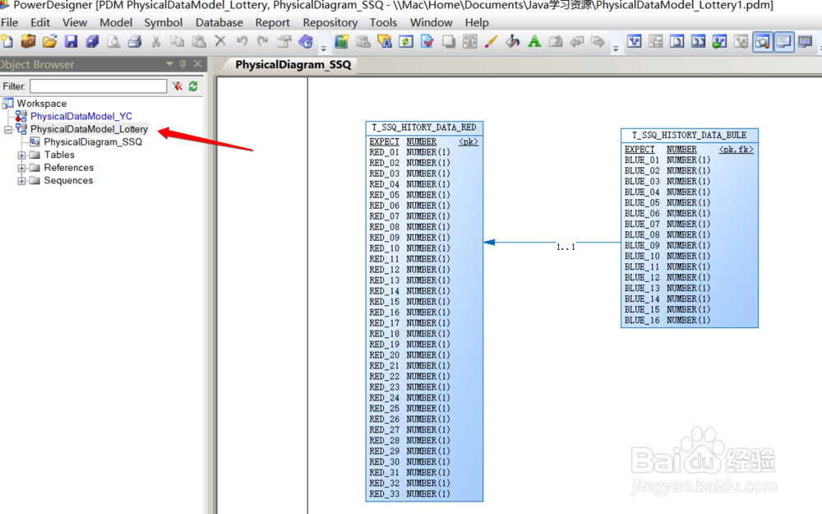The image size is (822, 514).
Task: Click the Check Model icon
Action: tap(427, 41)
